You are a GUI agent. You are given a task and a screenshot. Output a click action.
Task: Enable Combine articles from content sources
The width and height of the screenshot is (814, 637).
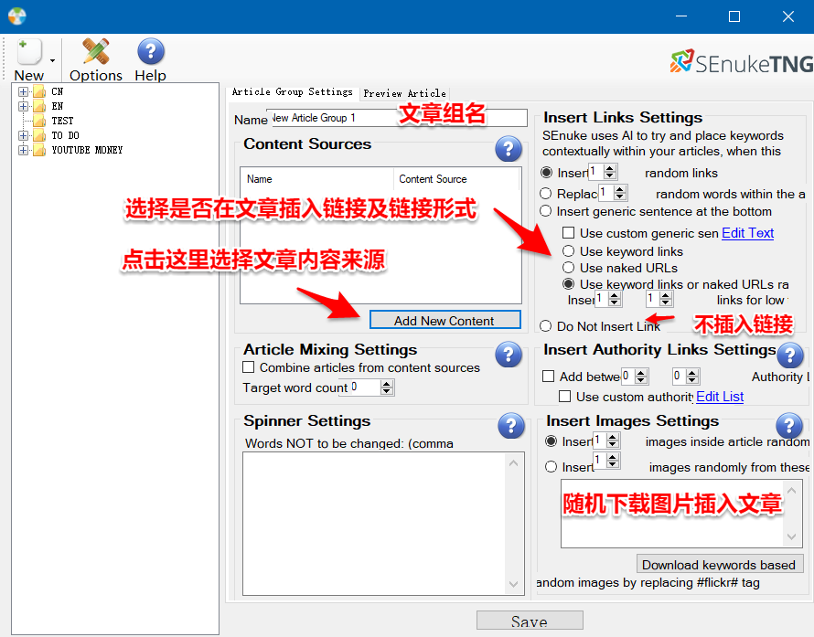pos(249,367)
